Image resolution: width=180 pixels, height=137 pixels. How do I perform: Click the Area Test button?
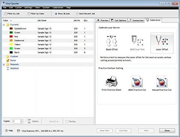click(x=104, y=131)
